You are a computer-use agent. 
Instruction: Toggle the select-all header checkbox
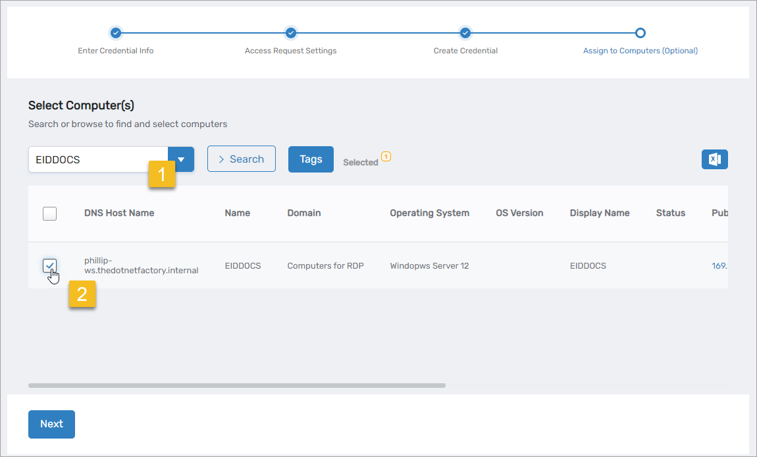[49, 213]
